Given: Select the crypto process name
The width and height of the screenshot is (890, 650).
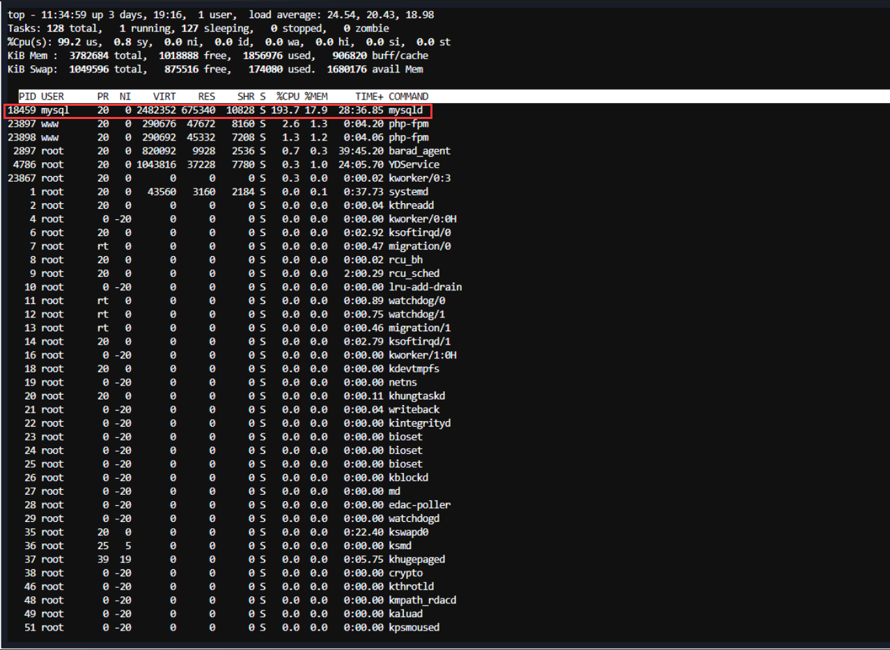Looking at the screenshot, I should click(x=405, y=573).
